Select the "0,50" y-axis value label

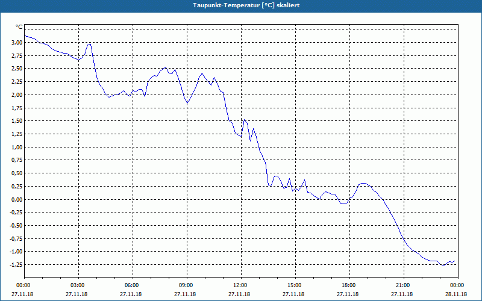pyautogui.click(x=17, y=173)
